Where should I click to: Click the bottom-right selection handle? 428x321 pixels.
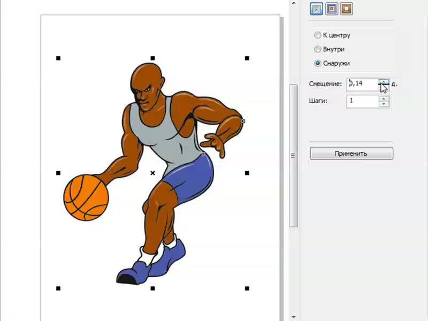click(x=247, y=288)
